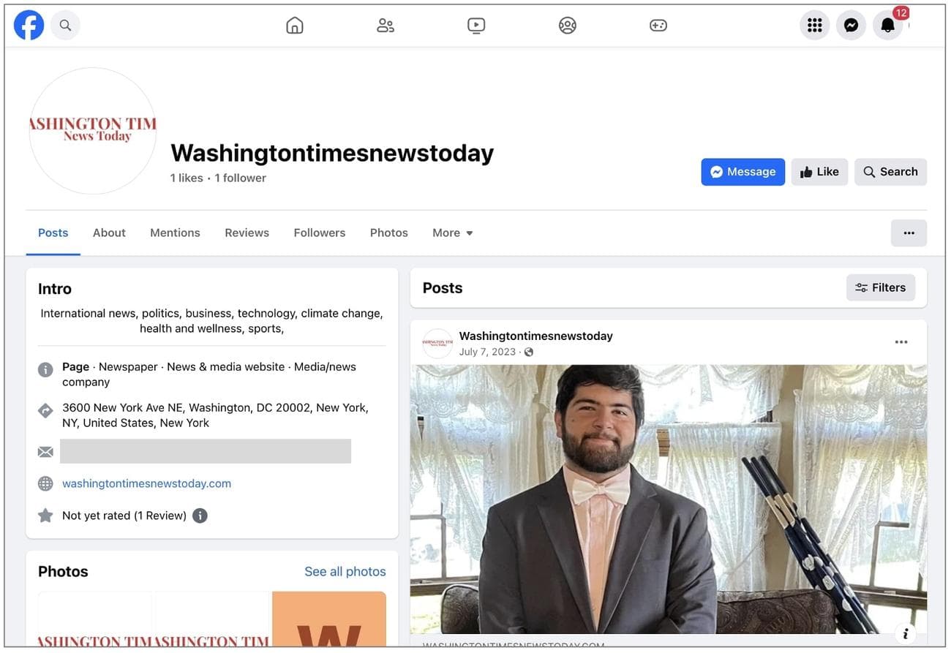Visit washingtontimesnewstoday.com website link

click(146, 483)
